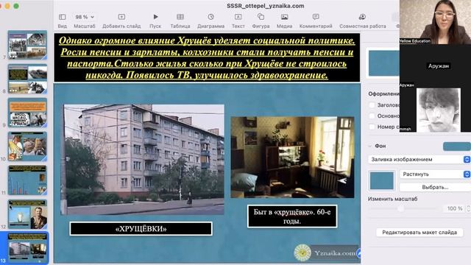The height and width of the screenshot is (265, 471).
Task: Select slide 13 thumbnail
Action: tap(27, 248)
